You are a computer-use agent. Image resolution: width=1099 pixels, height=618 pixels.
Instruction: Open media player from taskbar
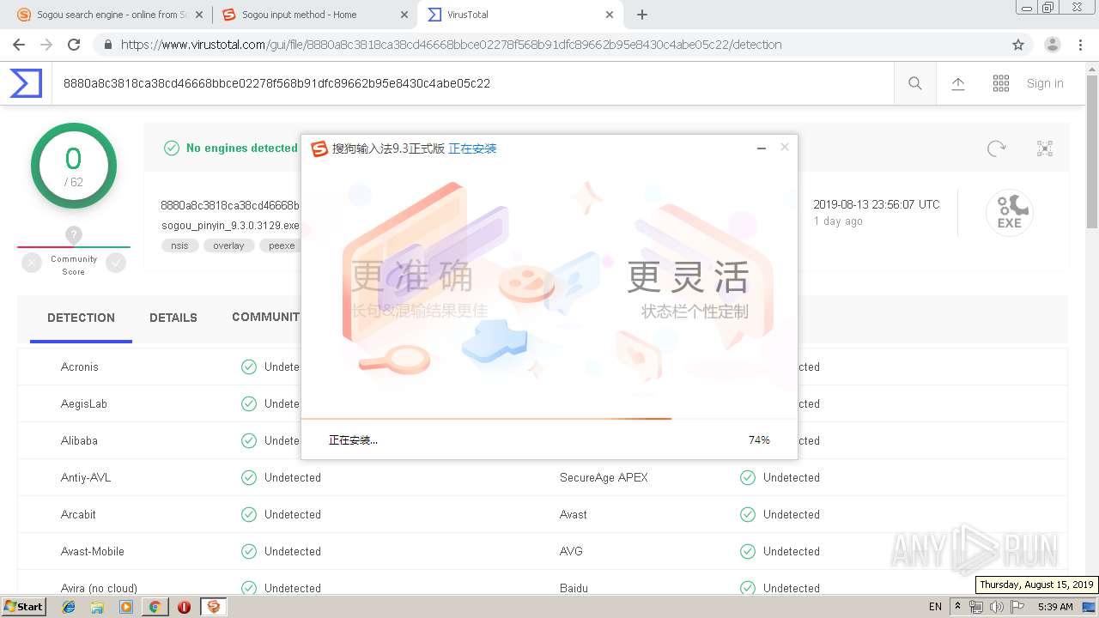click(126, 607)
